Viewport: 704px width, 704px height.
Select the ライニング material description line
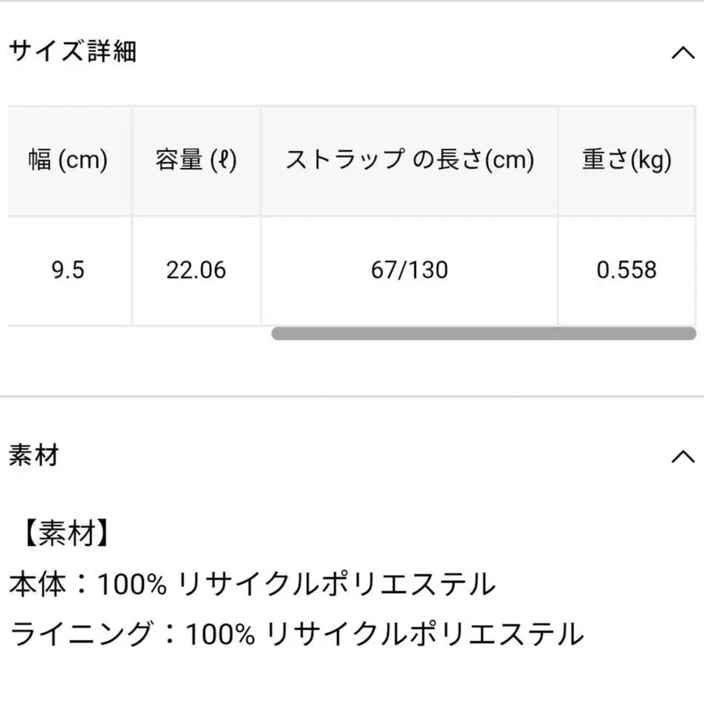[x=296, y=632]
